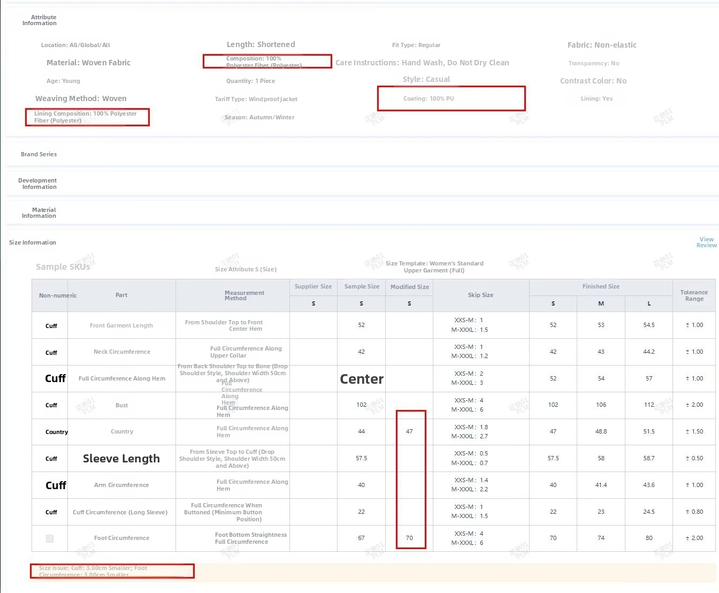Collapse the Size Information section header
Screen dimensions: 719x593
33,242
